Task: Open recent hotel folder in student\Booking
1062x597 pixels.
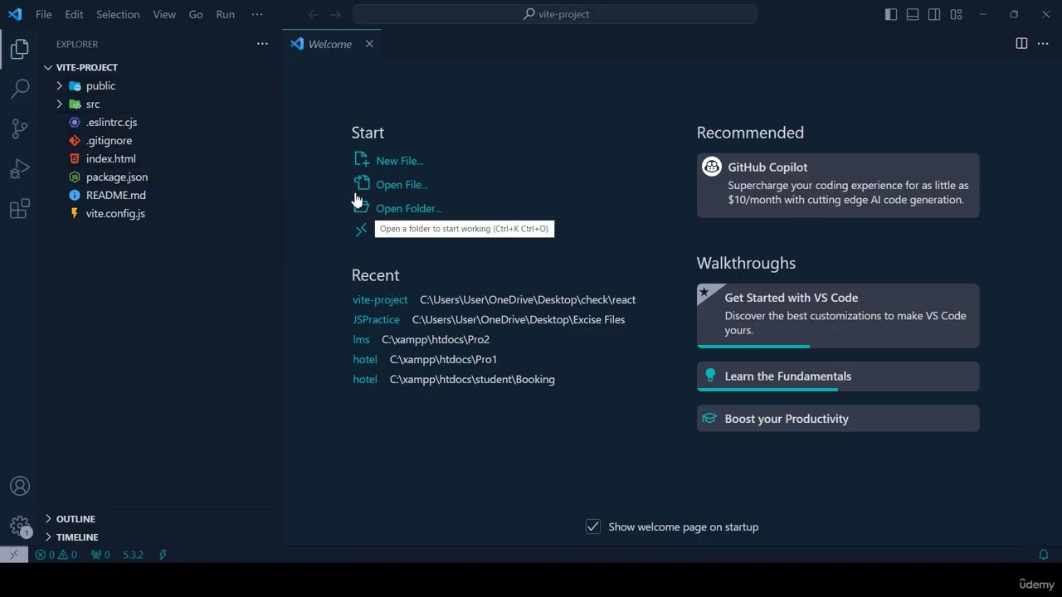Action: (364, 380)
